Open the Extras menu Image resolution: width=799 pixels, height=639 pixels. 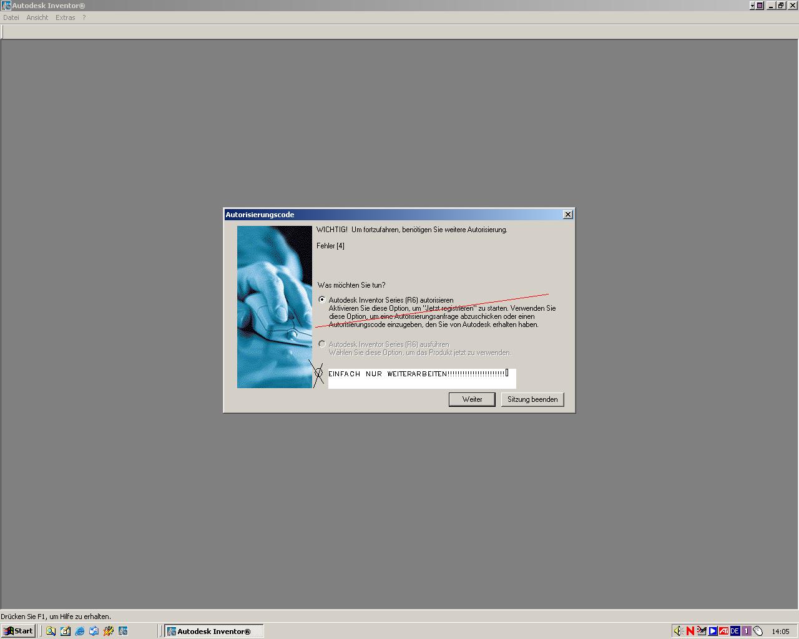(x=66, y=17)
